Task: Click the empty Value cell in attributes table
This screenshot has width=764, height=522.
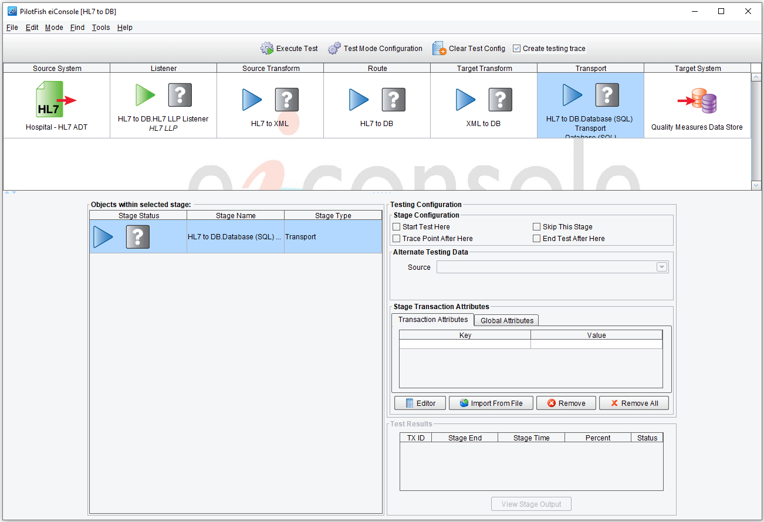Action: (x=596, y=344)
